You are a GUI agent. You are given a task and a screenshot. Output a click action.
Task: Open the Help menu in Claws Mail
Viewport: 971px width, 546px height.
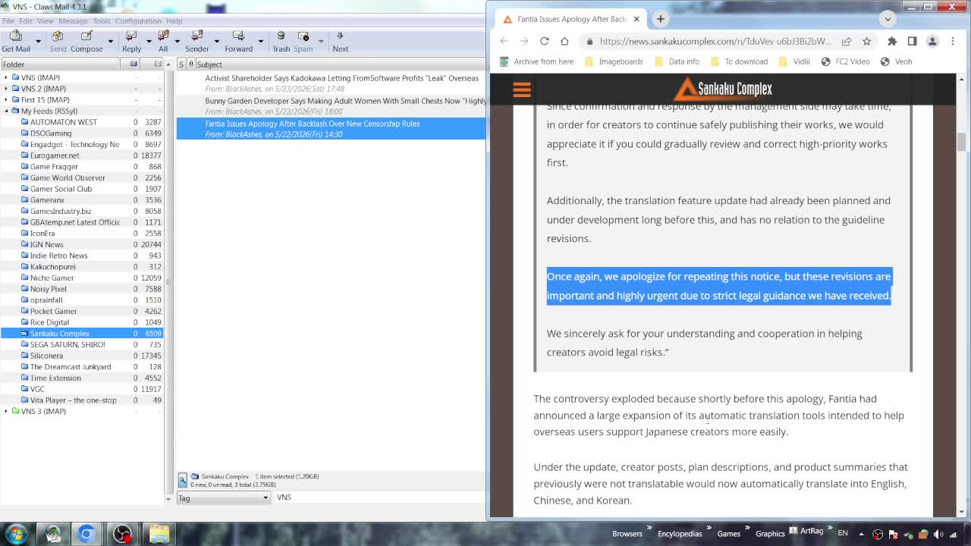point(174,20)
